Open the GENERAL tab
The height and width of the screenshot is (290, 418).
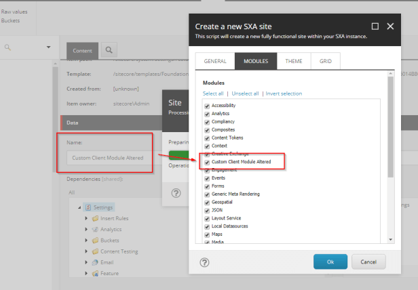pos(215,61)
